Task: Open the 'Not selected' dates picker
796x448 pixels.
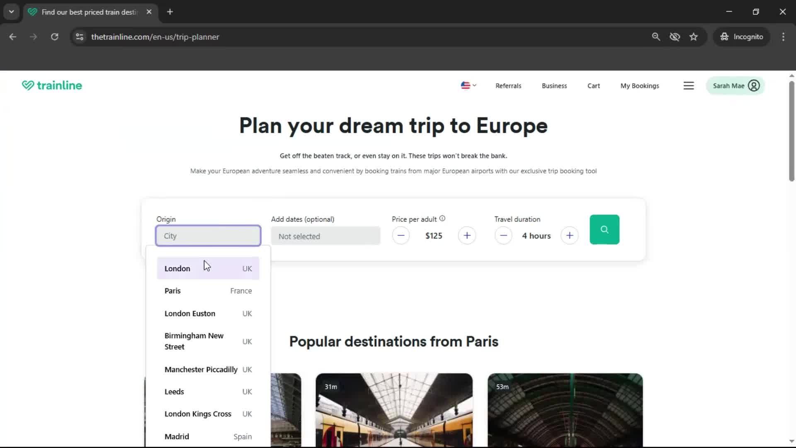Action: (325, 236)
